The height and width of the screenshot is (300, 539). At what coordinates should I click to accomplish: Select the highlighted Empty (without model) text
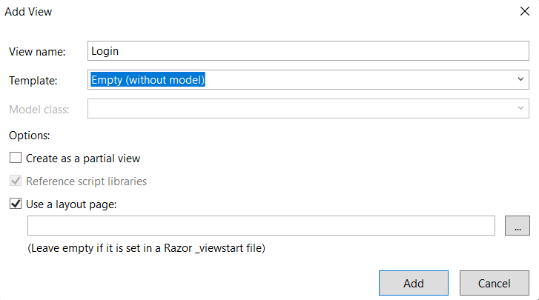[148, 80]
